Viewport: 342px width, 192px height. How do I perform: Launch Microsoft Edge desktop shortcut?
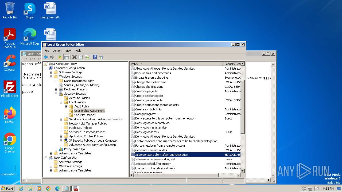tap(30, 37)
